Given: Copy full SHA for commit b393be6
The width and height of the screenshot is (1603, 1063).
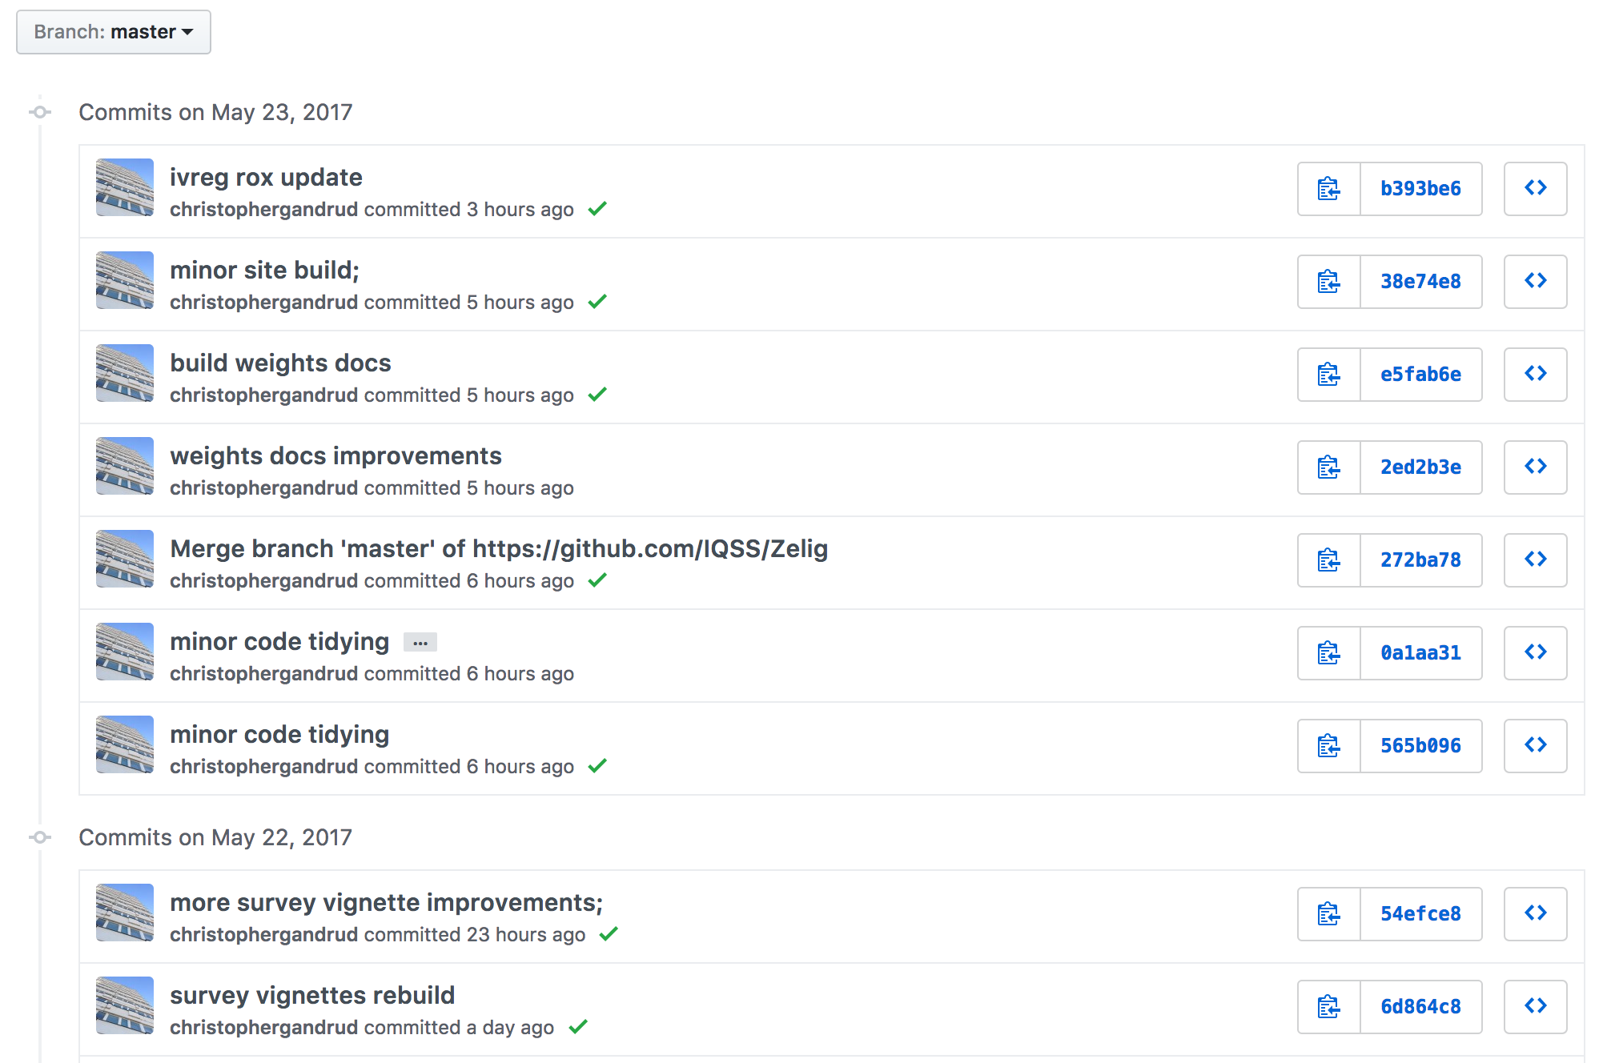Looking at the screenshot, I should coord(1328,189).
